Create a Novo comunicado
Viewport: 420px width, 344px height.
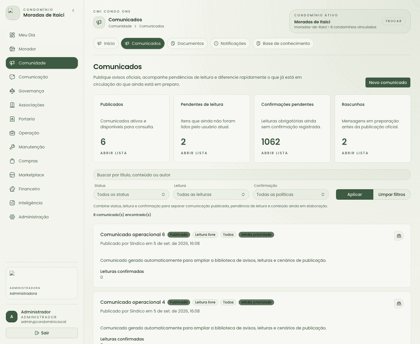[388, 83]
